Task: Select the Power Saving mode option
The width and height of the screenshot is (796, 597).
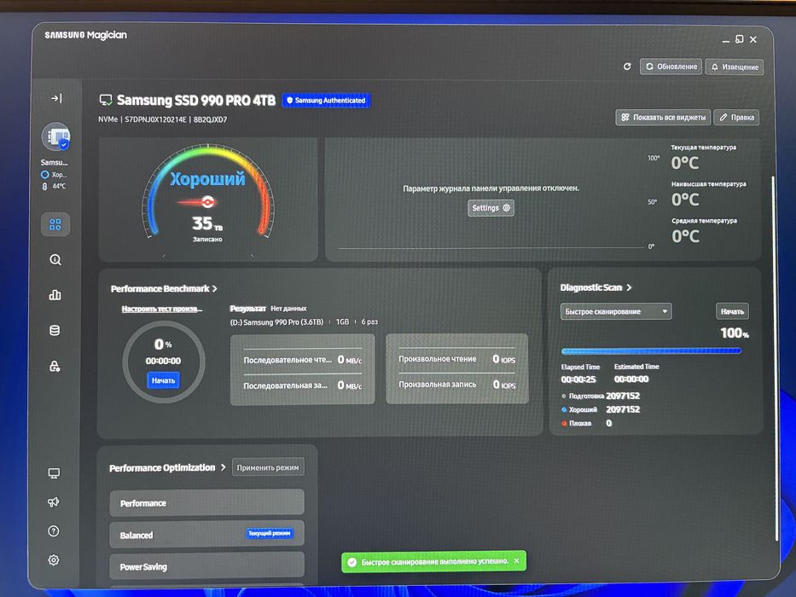Action: (207, 566)
